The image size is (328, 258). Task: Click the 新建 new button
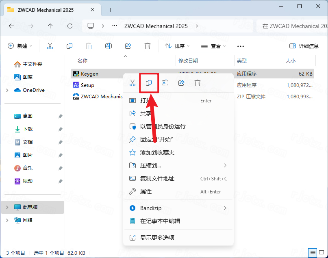click(20, 46)
